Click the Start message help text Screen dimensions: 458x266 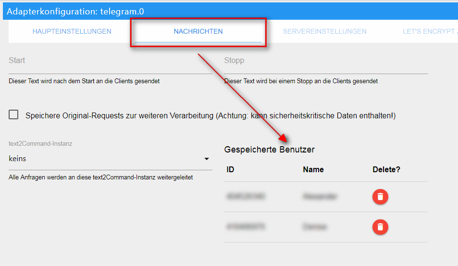[x=84, y=81]
